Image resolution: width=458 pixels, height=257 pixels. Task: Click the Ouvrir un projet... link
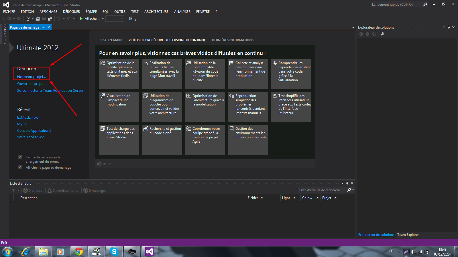[x=32, y=83]
